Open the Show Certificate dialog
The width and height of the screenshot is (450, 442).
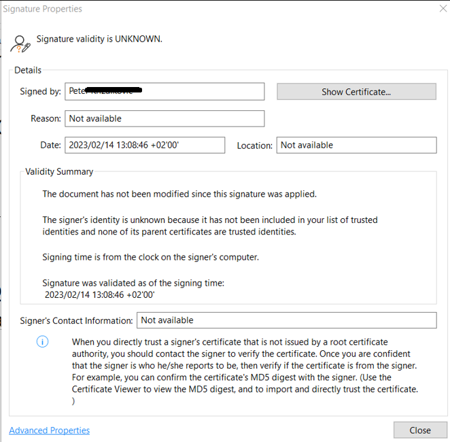pyautogui.click(x=356, y=92)
